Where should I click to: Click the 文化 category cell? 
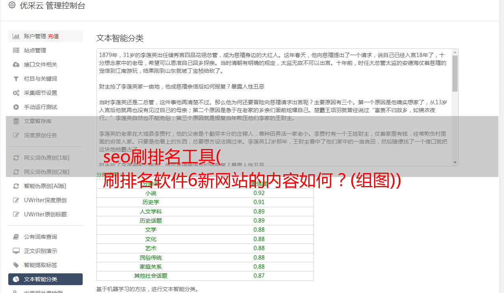(151, 239)
